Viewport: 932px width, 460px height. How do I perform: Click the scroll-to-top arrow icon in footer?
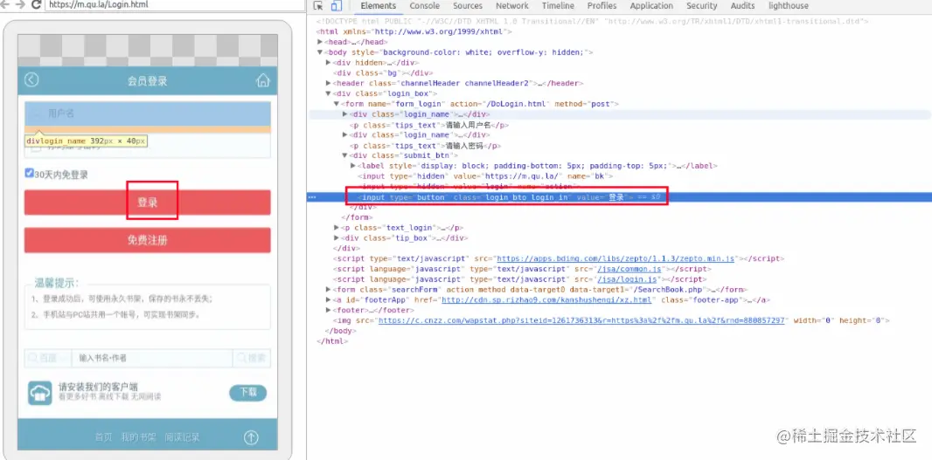pos(252,437)
